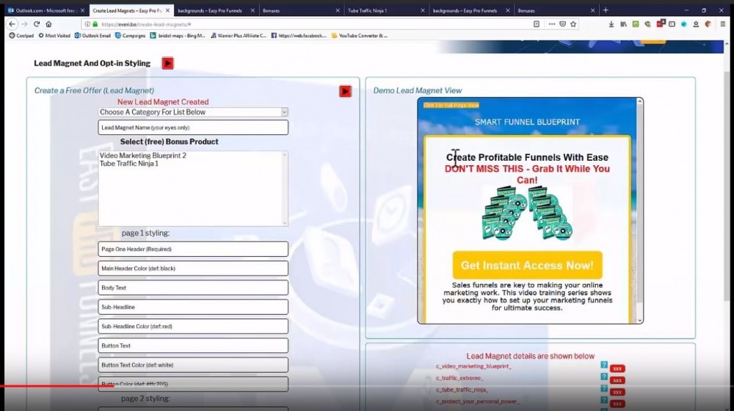Image resolution: width=734 pixels, height=411 pixels.
Task: Open the Firefox hamburger menu
Action: [723, 24]
